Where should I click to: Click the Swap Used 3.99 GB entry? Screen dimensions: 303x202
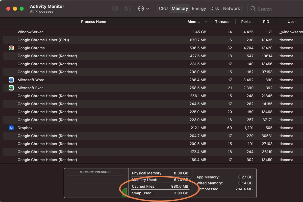coord(160,193)
